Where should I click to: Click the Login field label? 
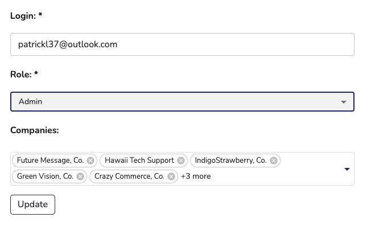(26, 16)
